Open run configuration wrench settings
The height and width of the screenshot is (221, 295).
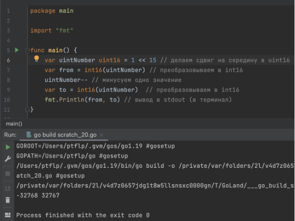(x=7, y=159)
